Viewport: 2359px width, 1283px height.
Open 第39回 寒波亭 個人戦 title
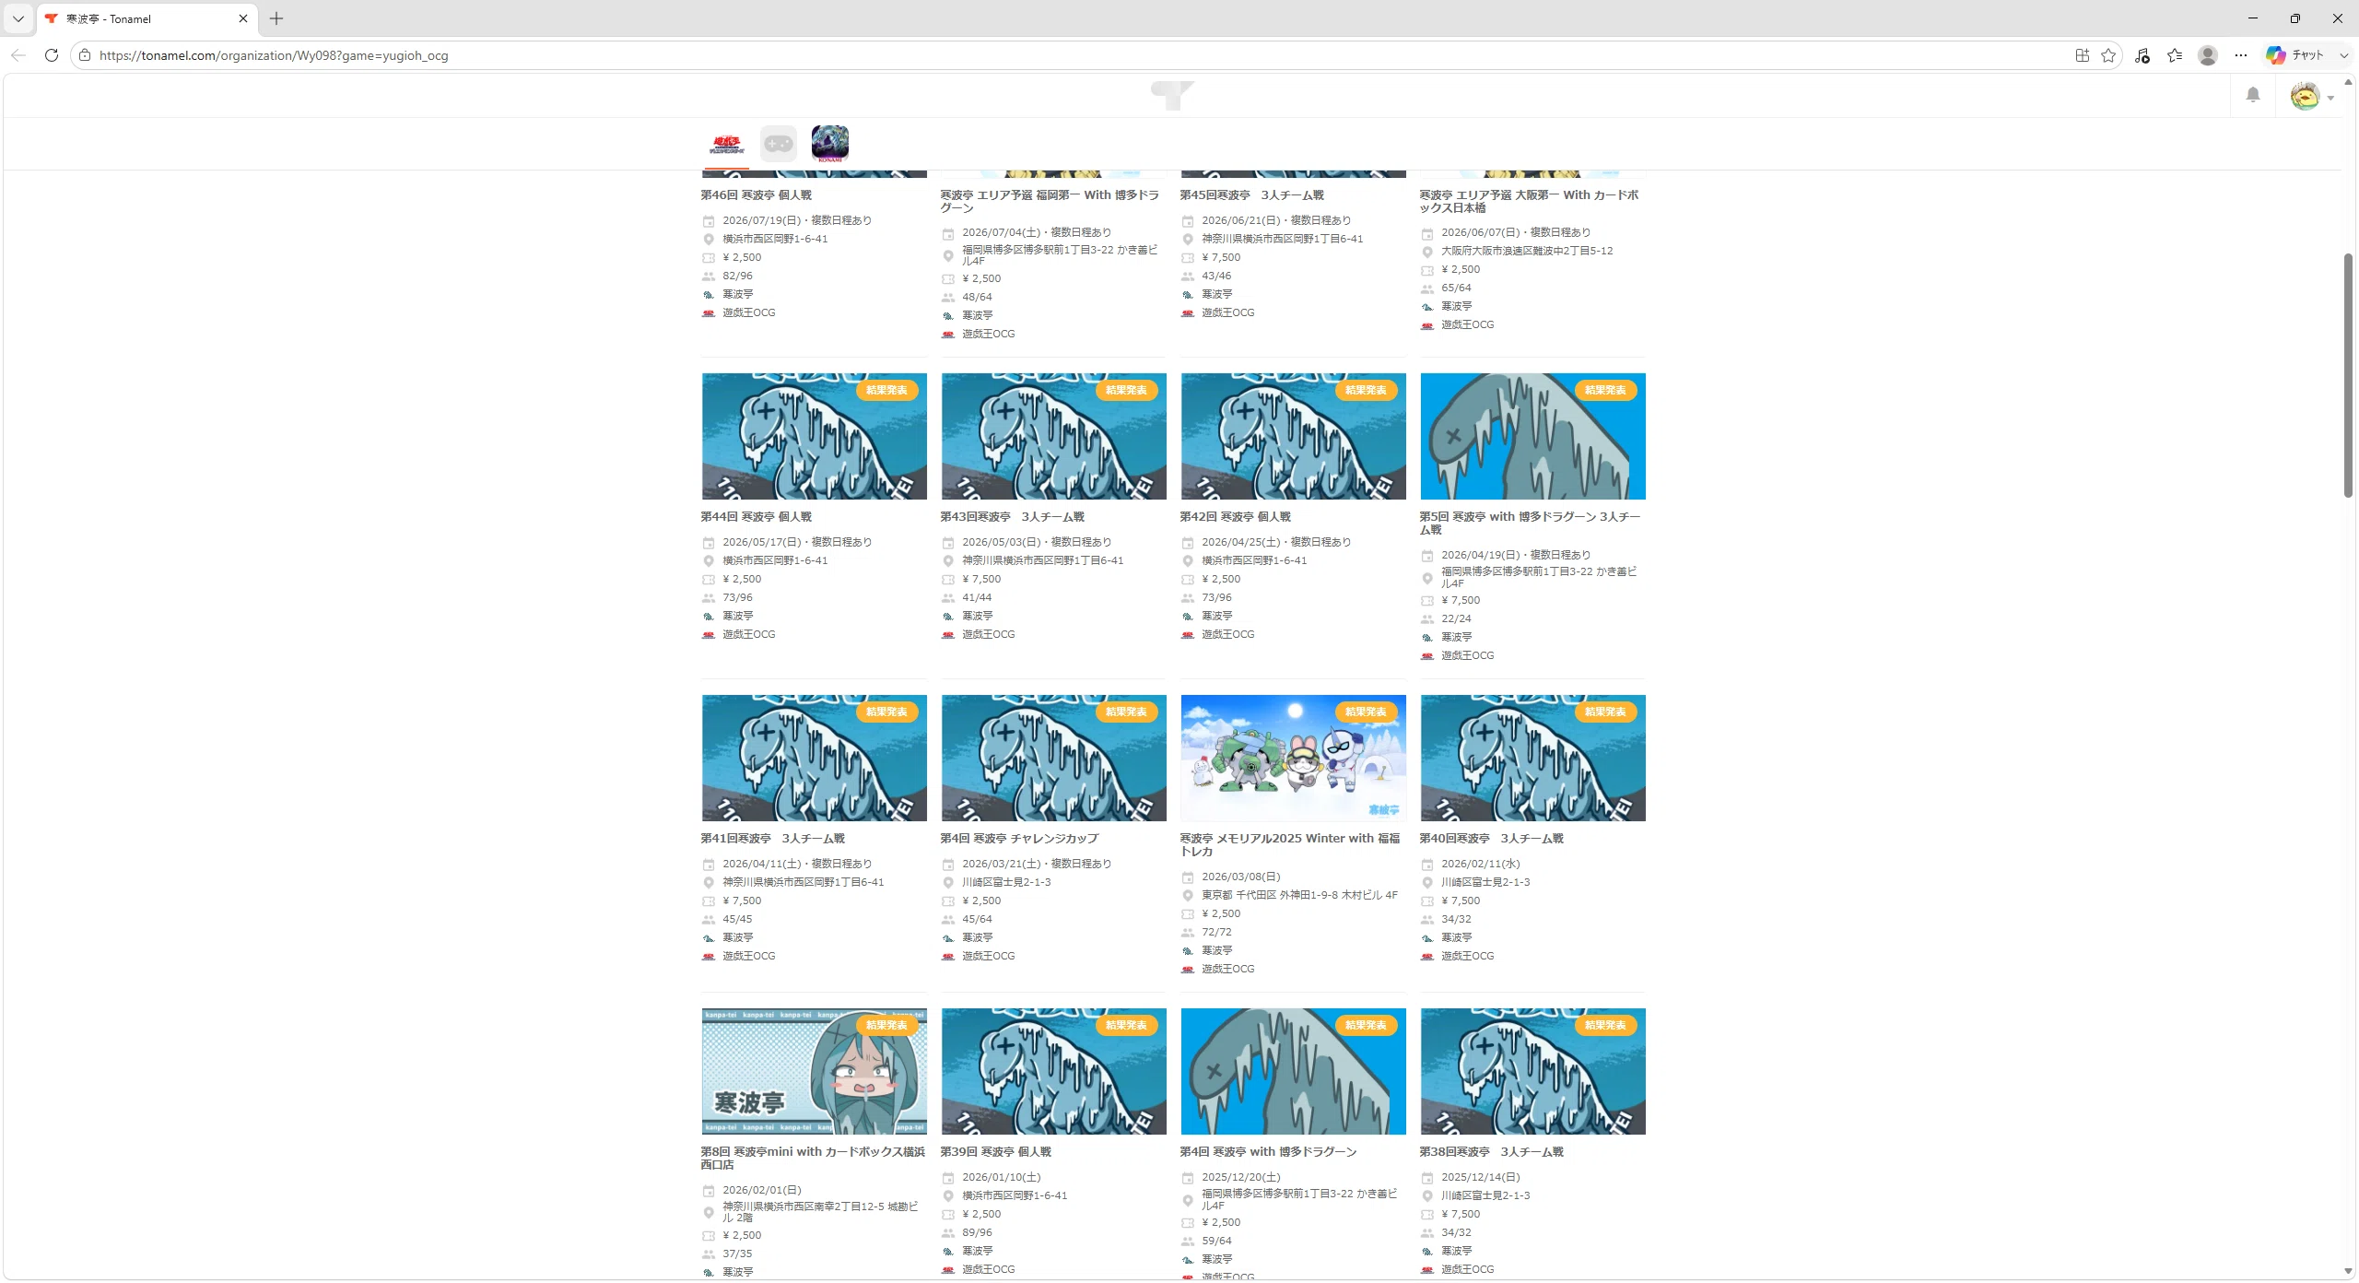(x=995, y=1152)
